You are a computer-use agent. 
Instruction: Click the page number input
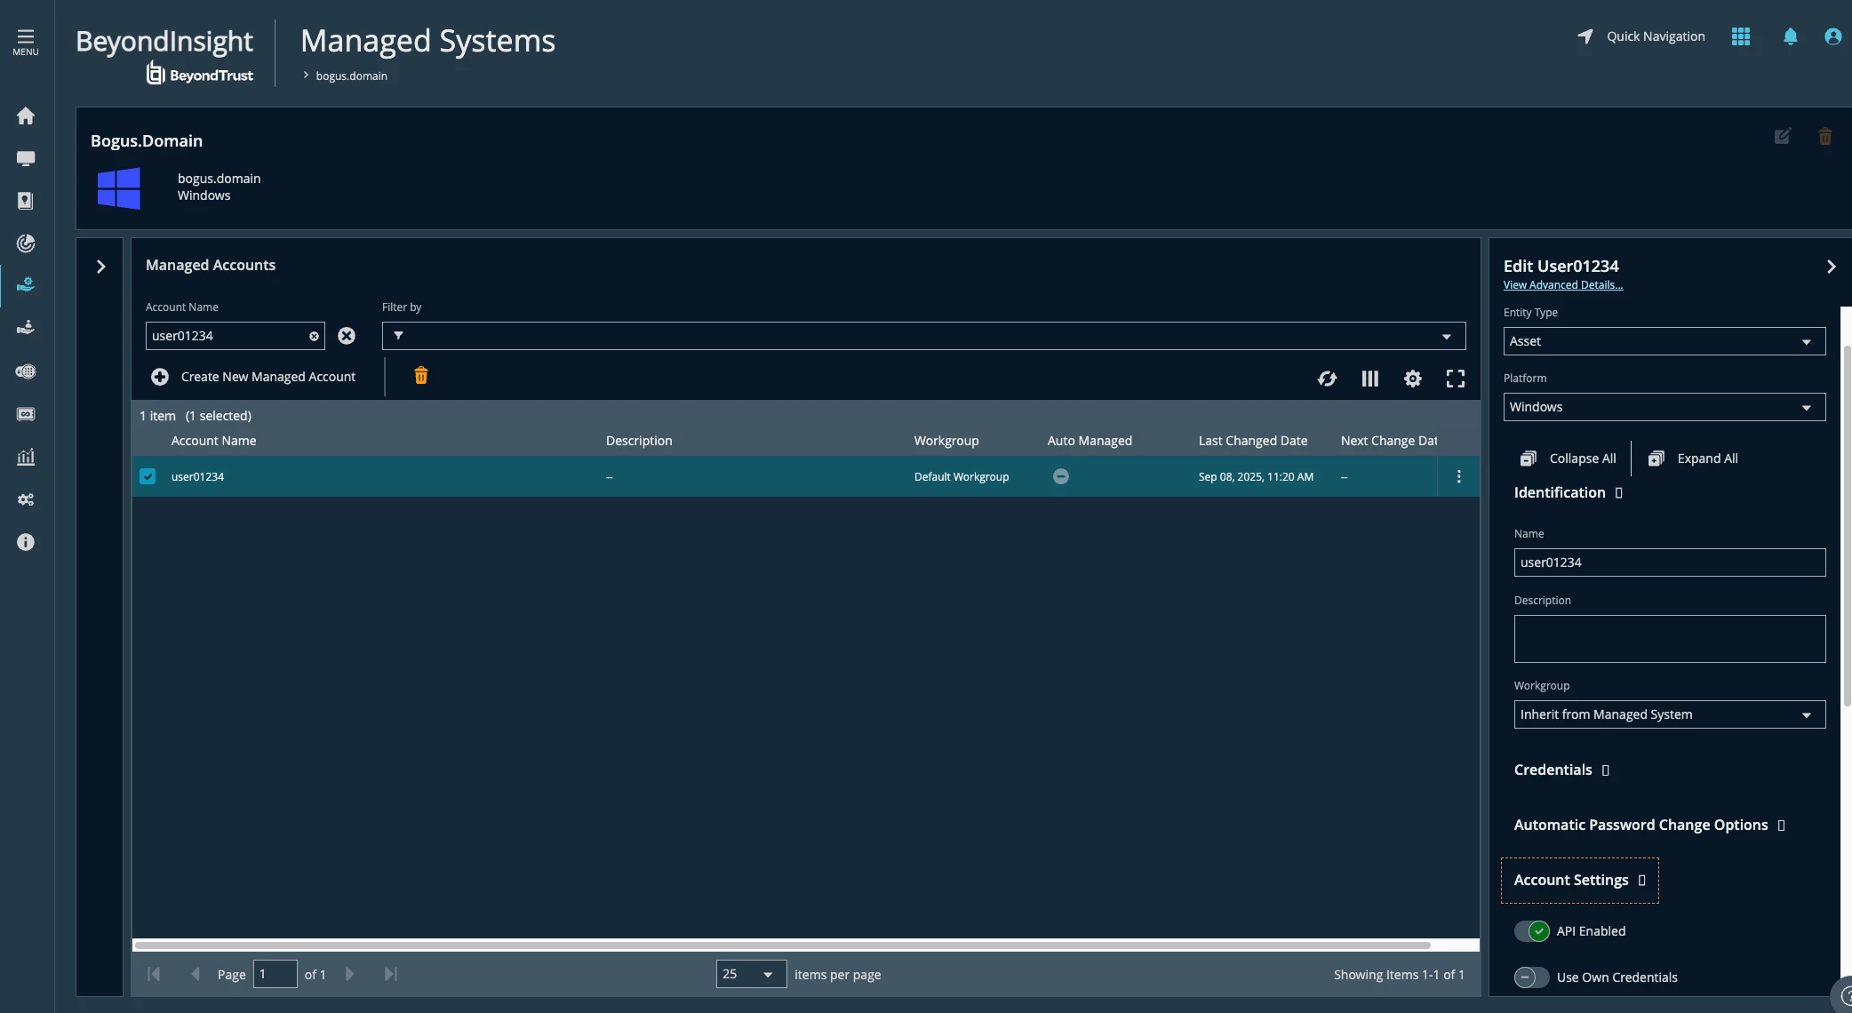click(x=275, y=974)
